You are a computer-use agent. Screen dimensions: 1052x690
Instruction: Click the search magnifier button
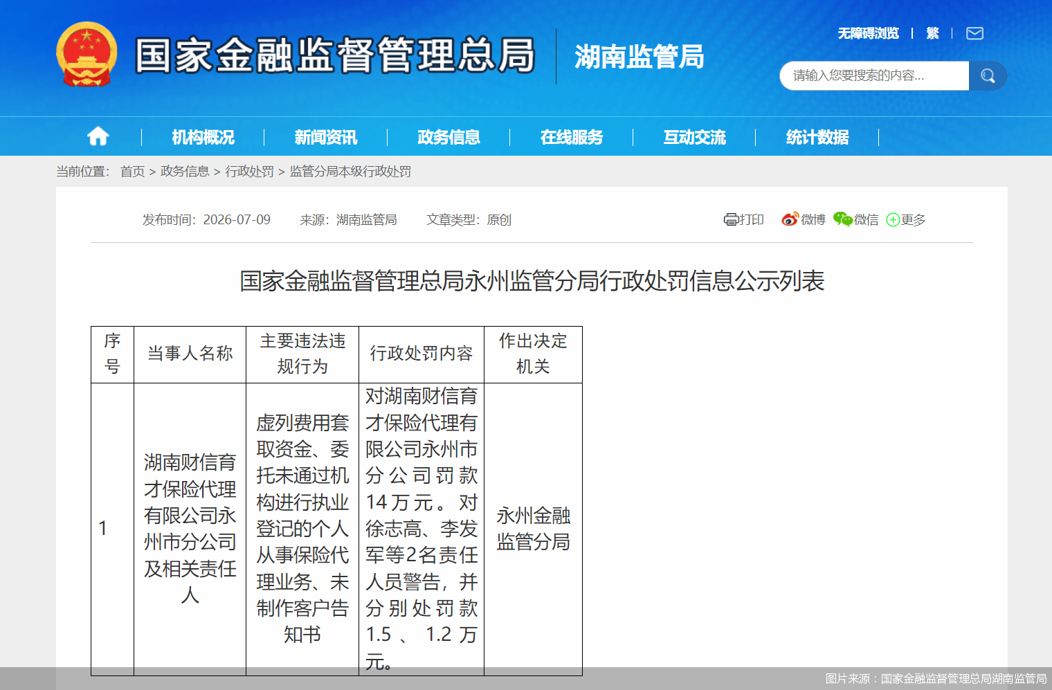[988, 75]
